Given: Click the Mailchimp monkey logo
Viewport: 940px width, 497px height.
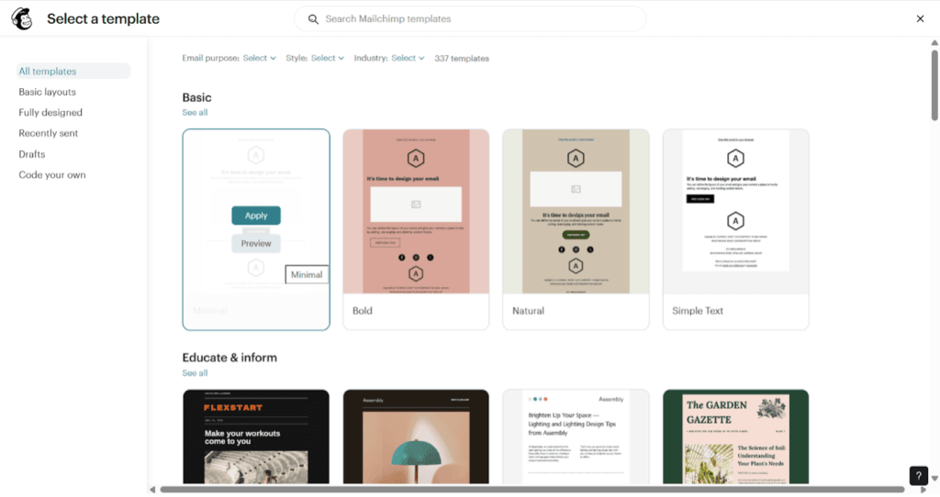Looking at the screenshot, I should pyautogui.click(x=22, y=18).
